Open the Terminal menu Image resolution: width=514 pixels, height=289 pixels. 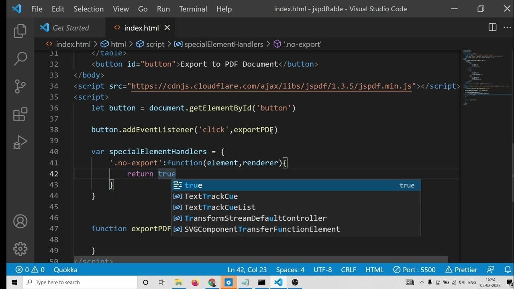pyautogui.click(x=193, y=9)
